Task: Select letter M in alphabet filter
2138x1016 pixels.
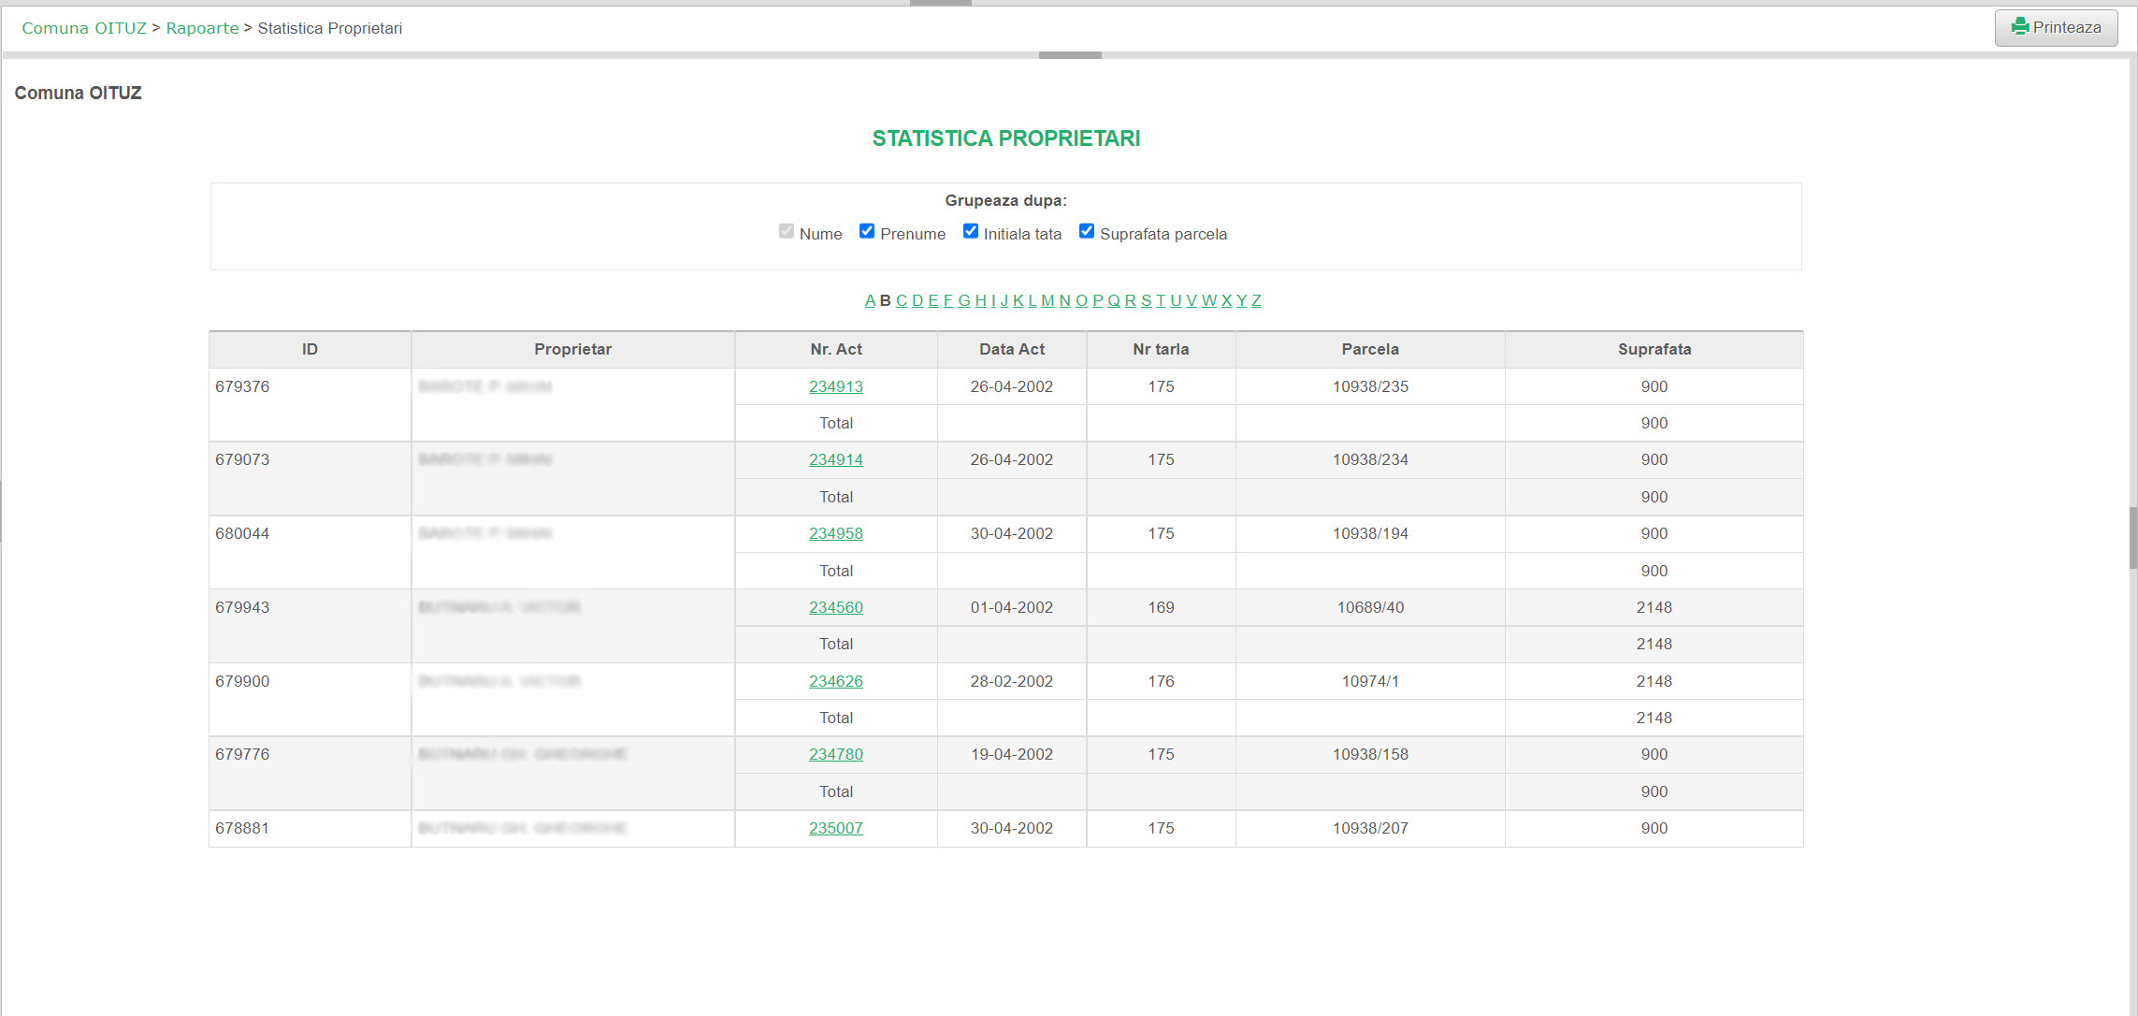Action: click(x=1047, y=300)
